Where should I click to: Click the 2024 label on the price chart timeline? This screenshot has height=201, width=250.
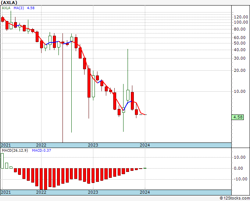145,145
